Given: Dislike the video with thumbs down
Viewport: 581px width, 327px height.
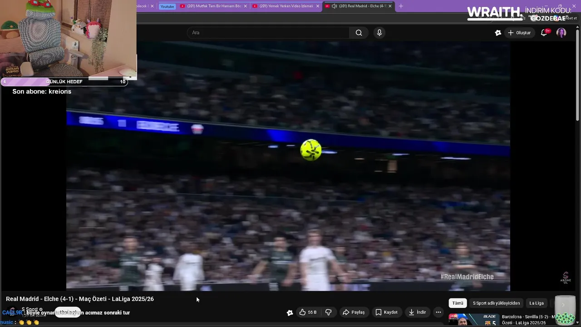Looking at the screenshot, I should click(x=329, y=312).
